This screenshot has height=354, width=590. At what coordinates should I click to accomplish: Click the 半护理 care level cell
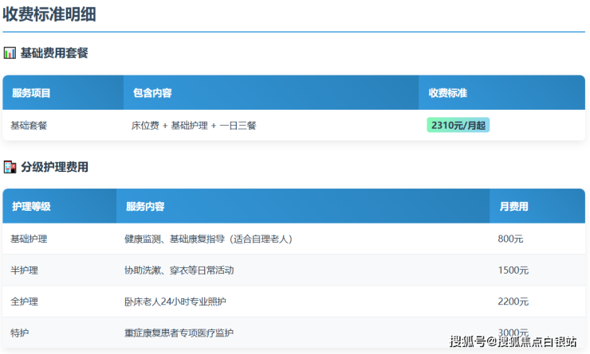[x=24, y=270]
